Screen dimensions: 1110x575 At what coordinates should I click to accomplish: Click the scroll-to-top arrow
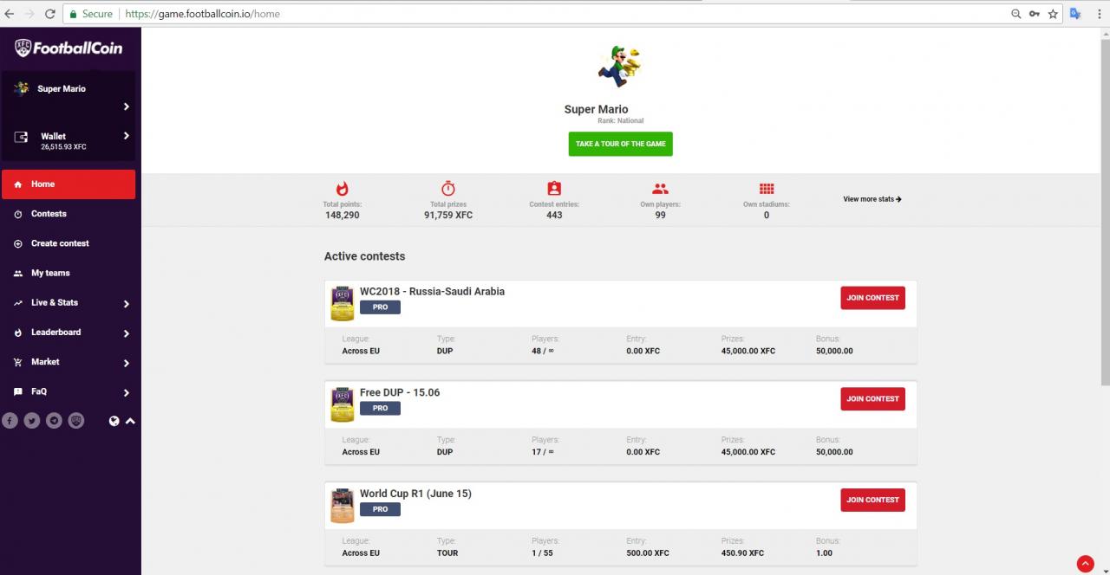pos(1085,564)
